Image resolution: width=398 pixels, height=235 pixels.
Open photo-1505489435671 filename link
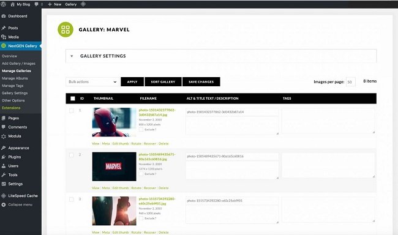(x=157, y=157)
